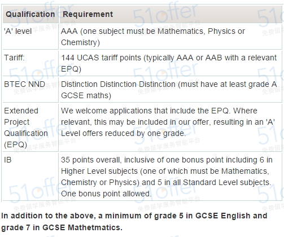The image size is (284, 237).
Task: Click 'Level offers reduced by one grade' line
Action: pos(123,133)
